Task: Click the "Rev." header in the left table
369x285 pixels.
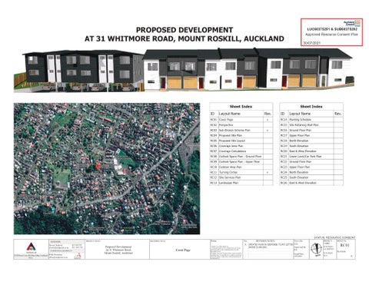Action: (x=268, y=114)
